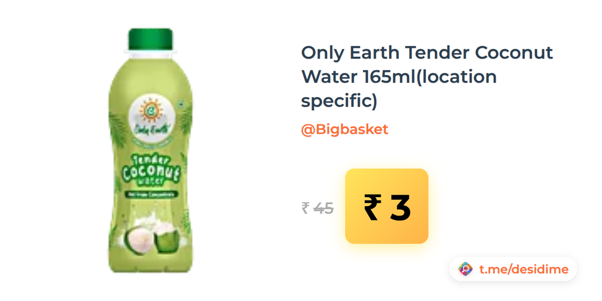The height and width of the screenshot is (301, 602).
Task: Click the DesiDime logo icon
Action: 466,269
